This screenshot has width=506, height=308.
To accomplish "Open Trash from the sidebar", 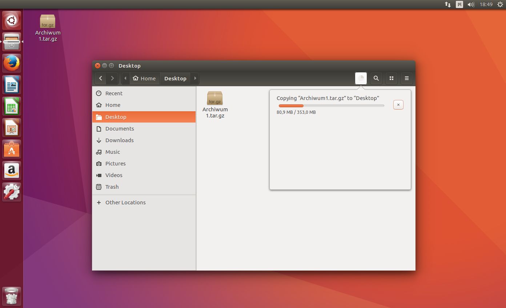I will 144,187.
